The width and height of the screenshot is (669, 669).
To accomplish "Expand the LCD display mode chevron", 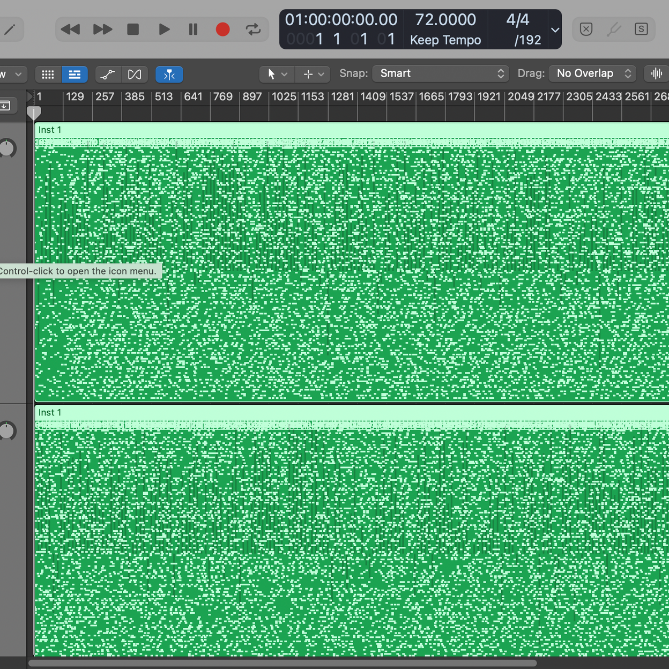I will point(555,30).
